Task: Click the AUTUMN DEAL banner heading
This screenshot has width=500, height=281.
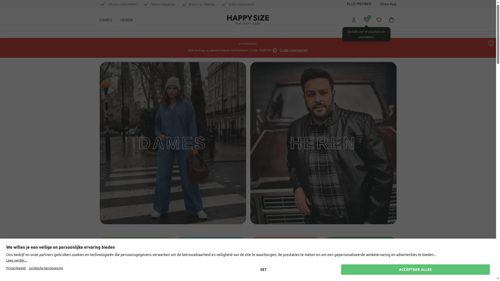Action: click(248, 44)
